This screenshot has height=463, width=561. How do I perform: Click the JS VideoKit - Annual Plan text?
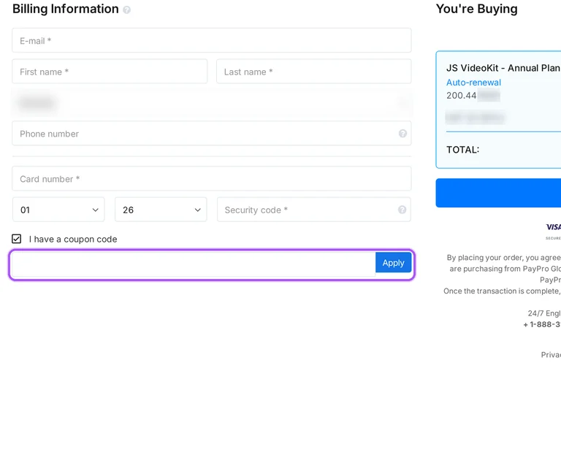(503, 68)
